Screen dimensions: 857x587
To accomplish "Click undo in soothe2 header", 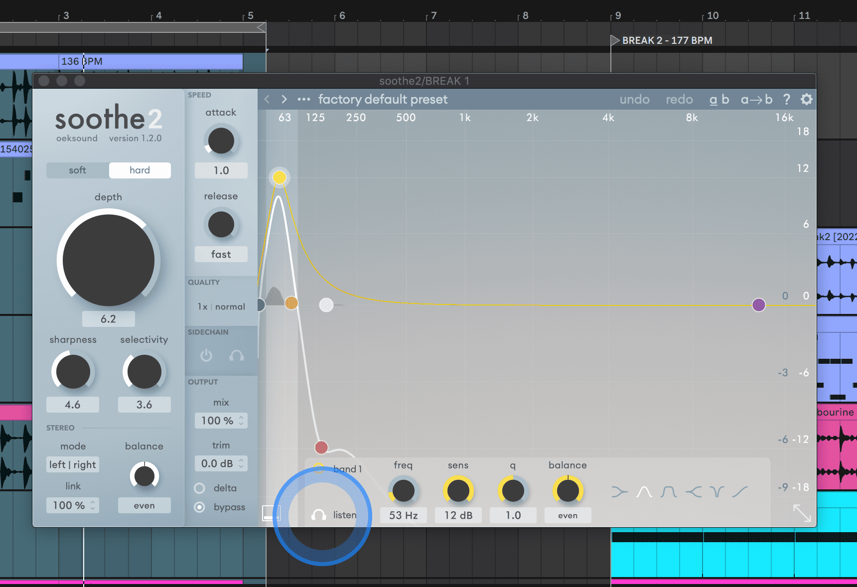I will click(634, 99).
